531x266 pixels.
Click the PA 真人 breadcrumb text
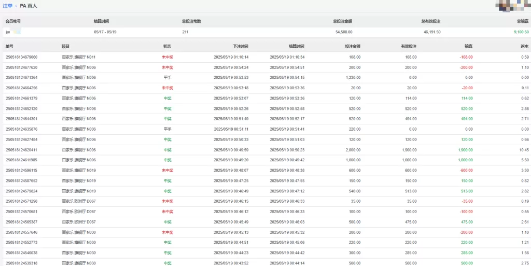point(29,6)
